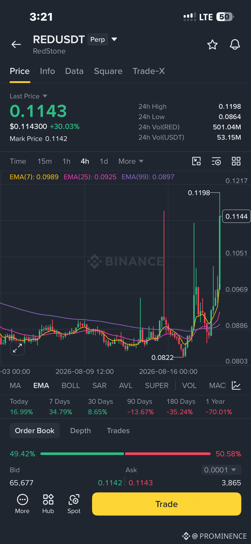Image resolution: width=251 pixels, height=544 pixels.
Task: Switch to the Data tab
Action: pos(74,71)
